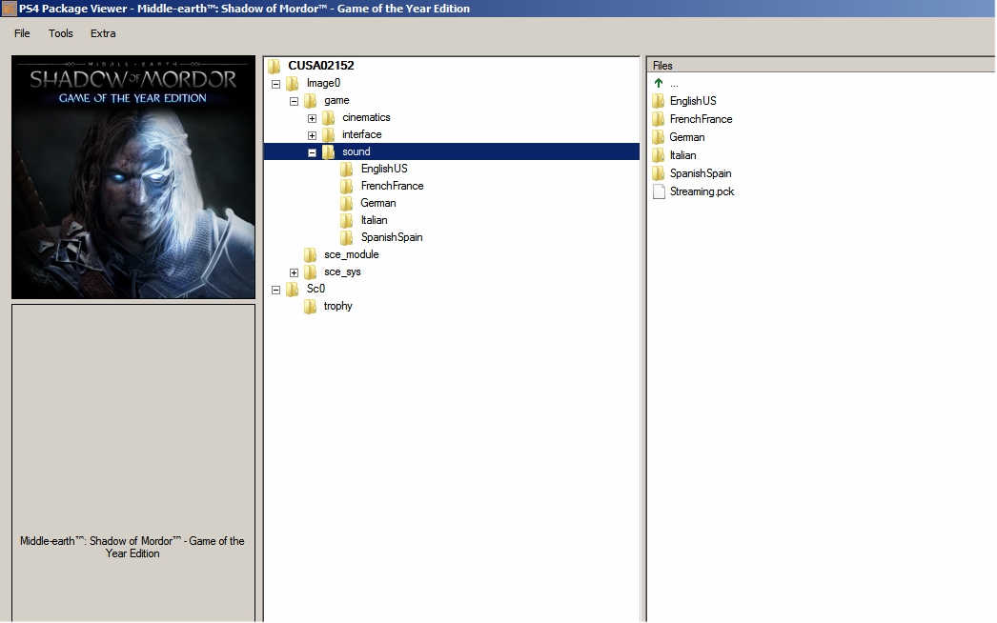Open the Tools menu
Screen dimensions: 997x623
(60, 33)
